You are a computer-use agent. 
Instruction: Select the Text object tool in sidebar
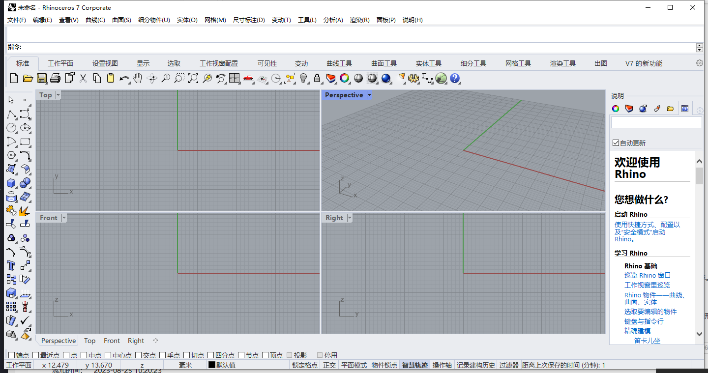point(11,265)
